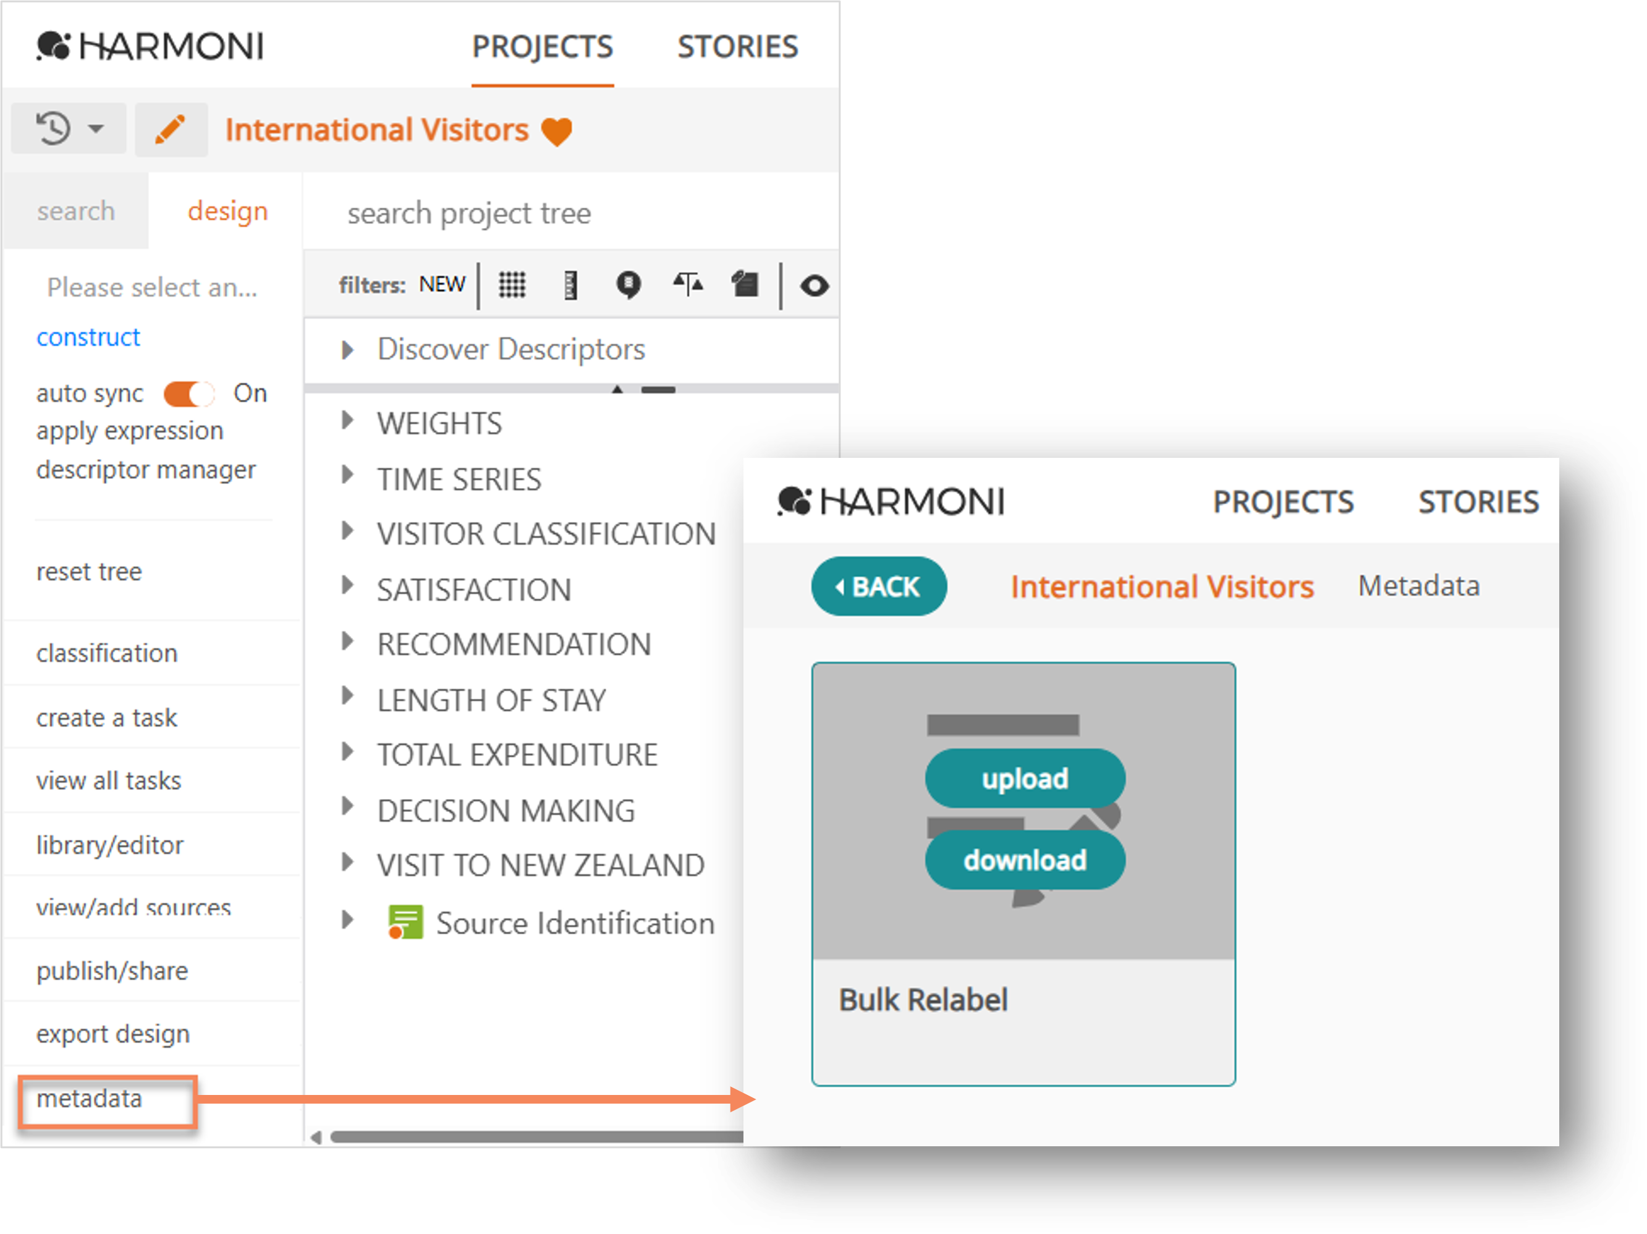Screen dimensions: 1647x1234
Task: Expand the VISIT TO NEW ZEALAND node
Action: point(347,863)
